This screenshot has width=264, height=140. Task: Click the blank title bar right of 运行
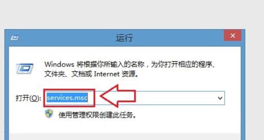(179, 38)
